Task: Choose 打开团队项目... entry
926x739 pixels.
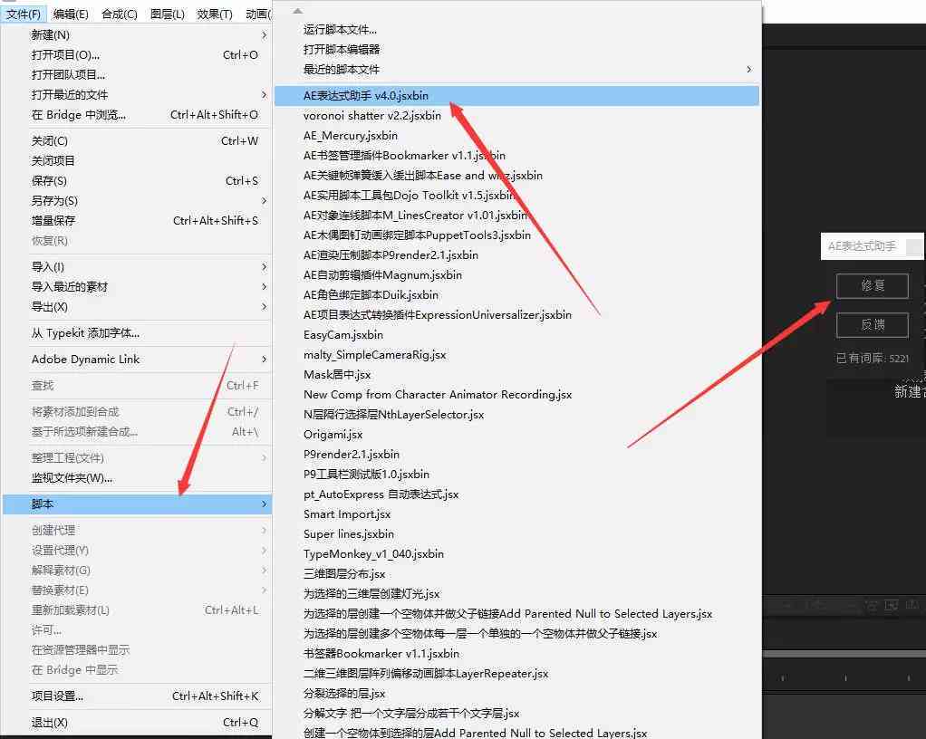Action: point(137,75)
